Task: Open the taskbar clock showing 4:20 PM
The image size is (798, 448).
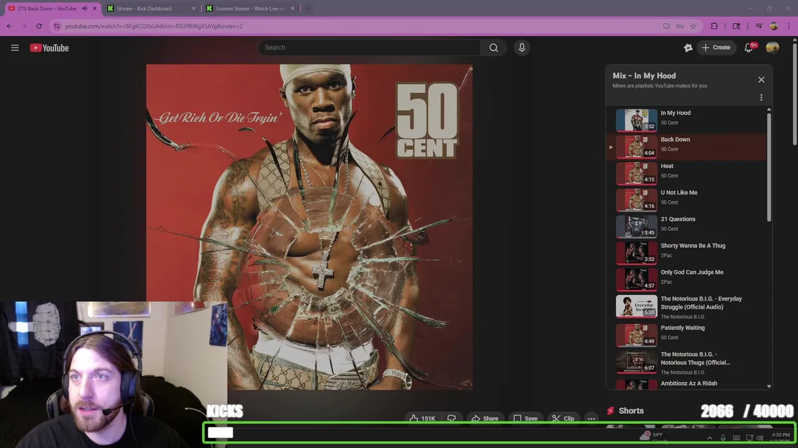Action: coord(781,437)
